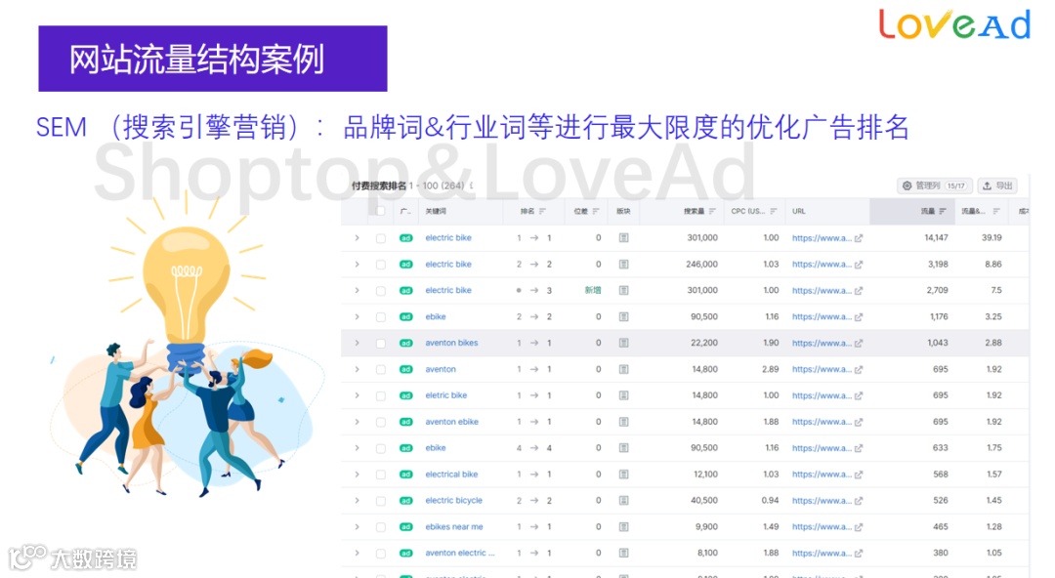Click the ad badge beside eletric bike
Screen dimensions: 1055x578
pyautogui.click(x=405, y=395)
